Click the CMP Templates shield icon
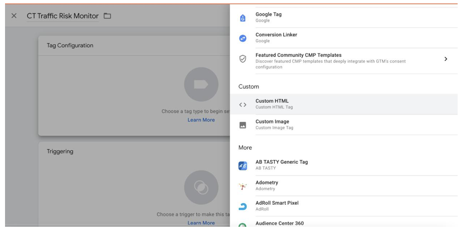465x233 pixels. (243, 59)
